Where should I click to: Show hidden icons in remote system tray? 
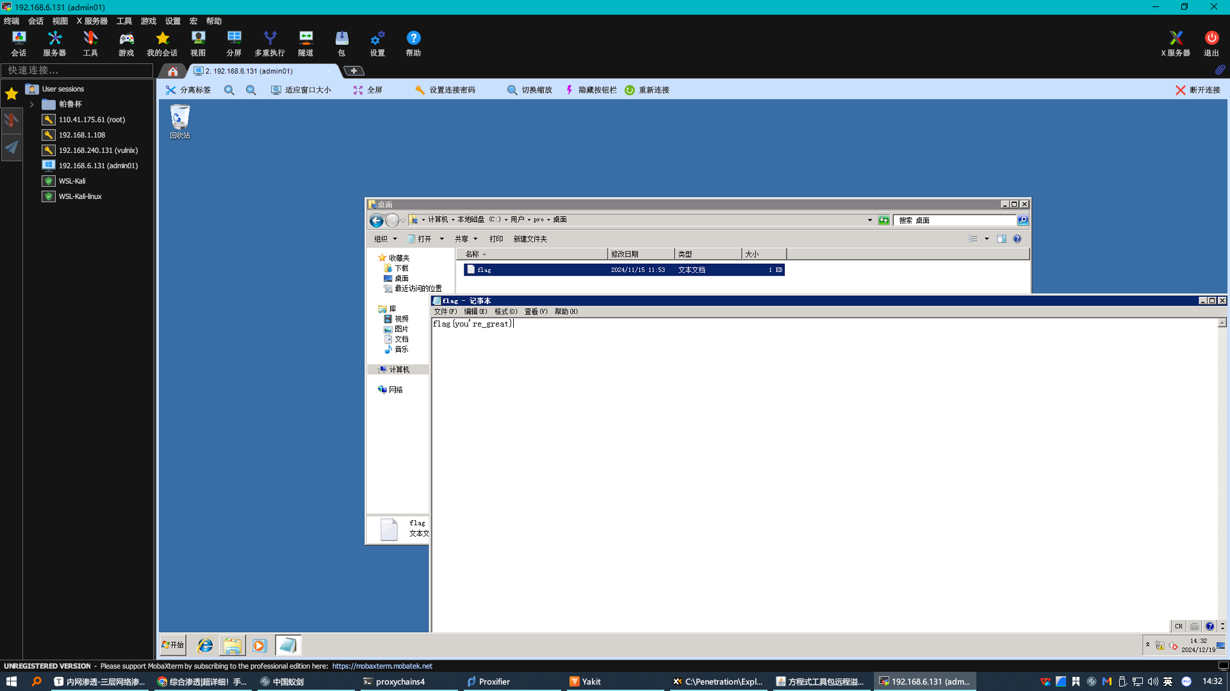(x=1147, y=645)
